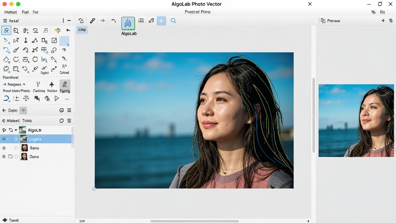The width and height of the screenshot is (396, 223).
Task: Switch to the Molerc tab
Action: pos(13,121)
